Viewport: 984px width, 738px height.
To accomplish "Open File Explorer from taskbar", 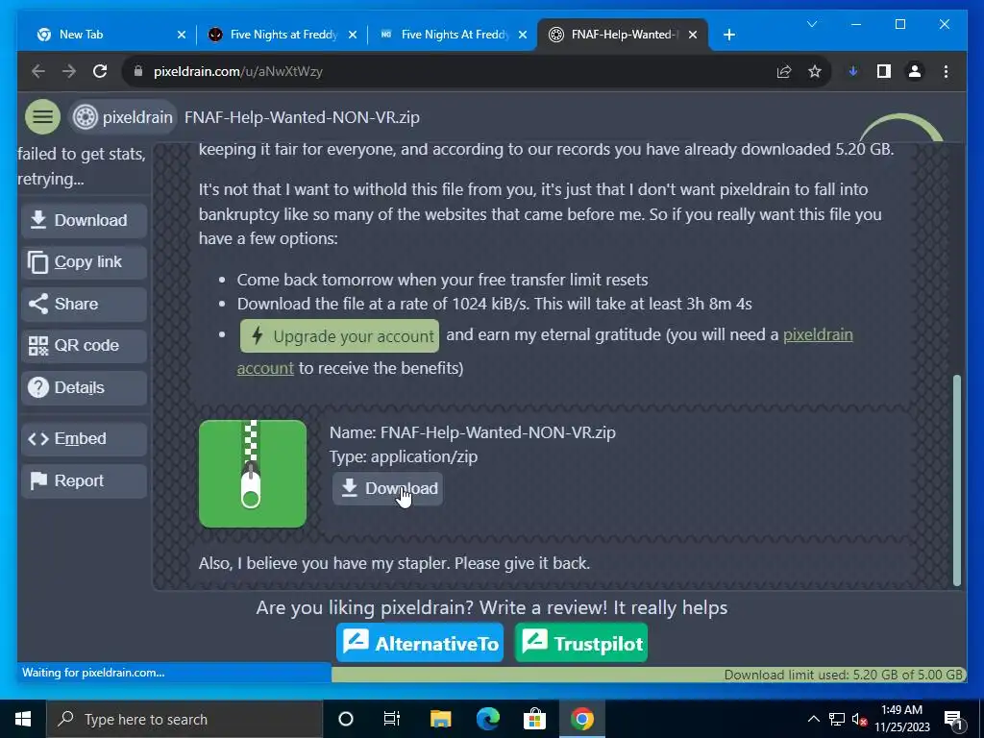I will coord(440,719).
